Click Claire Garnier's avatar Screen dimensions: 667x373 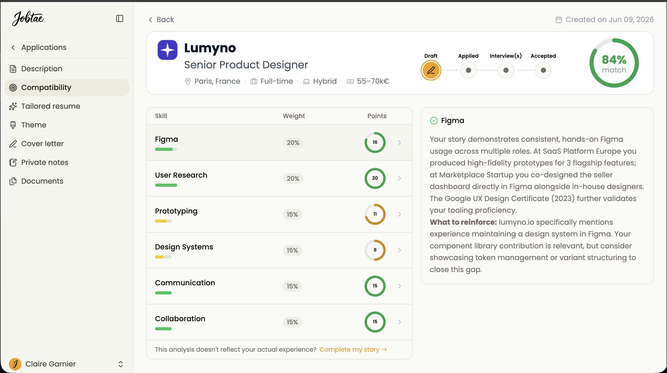pyautogui.click(x=15, y=364)
